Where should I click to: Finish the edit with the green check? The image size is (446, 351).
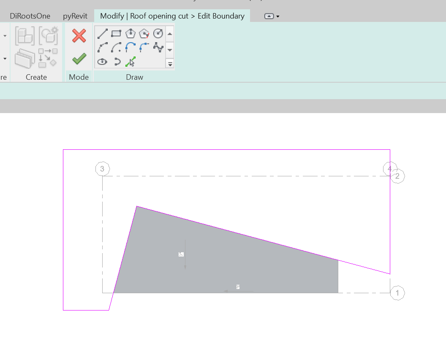click(78, 59)
